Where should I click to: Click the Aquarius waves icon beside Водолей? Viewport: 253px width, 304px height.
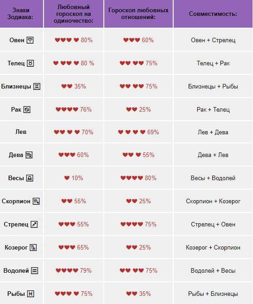[x=34, y=271]
